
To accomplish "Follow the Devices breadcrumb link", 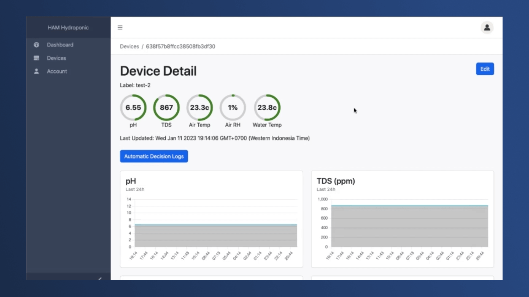I will click(129, 46).
